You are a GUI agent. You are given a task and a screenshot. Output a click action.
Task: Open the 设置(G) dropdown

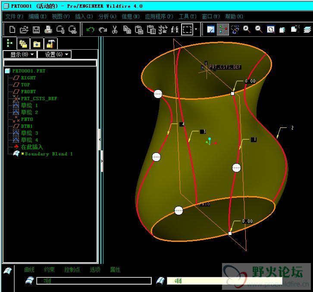pos(54,54)
